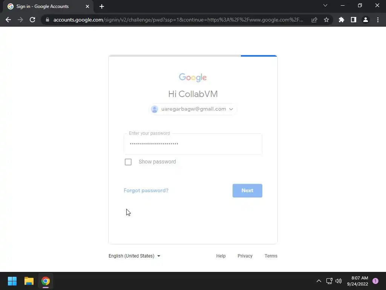Click the Hi CollabVM heading

tap(193, 94)
